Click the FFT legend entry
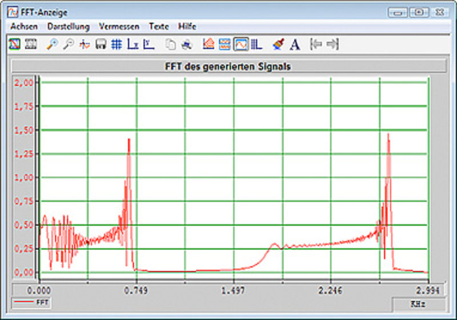The image size is (457, 320). [31, 302]
